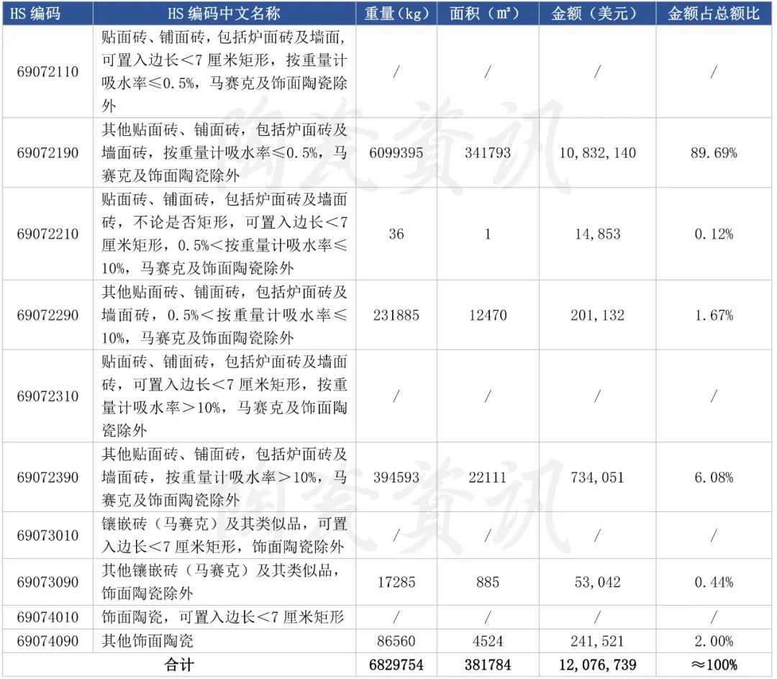Click the HS 编码中文名称 column header

click(x=224, y=14)
